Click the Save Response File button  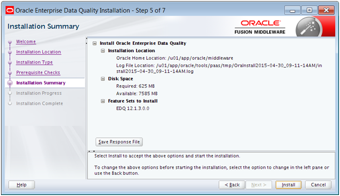[x=119, y=142]
